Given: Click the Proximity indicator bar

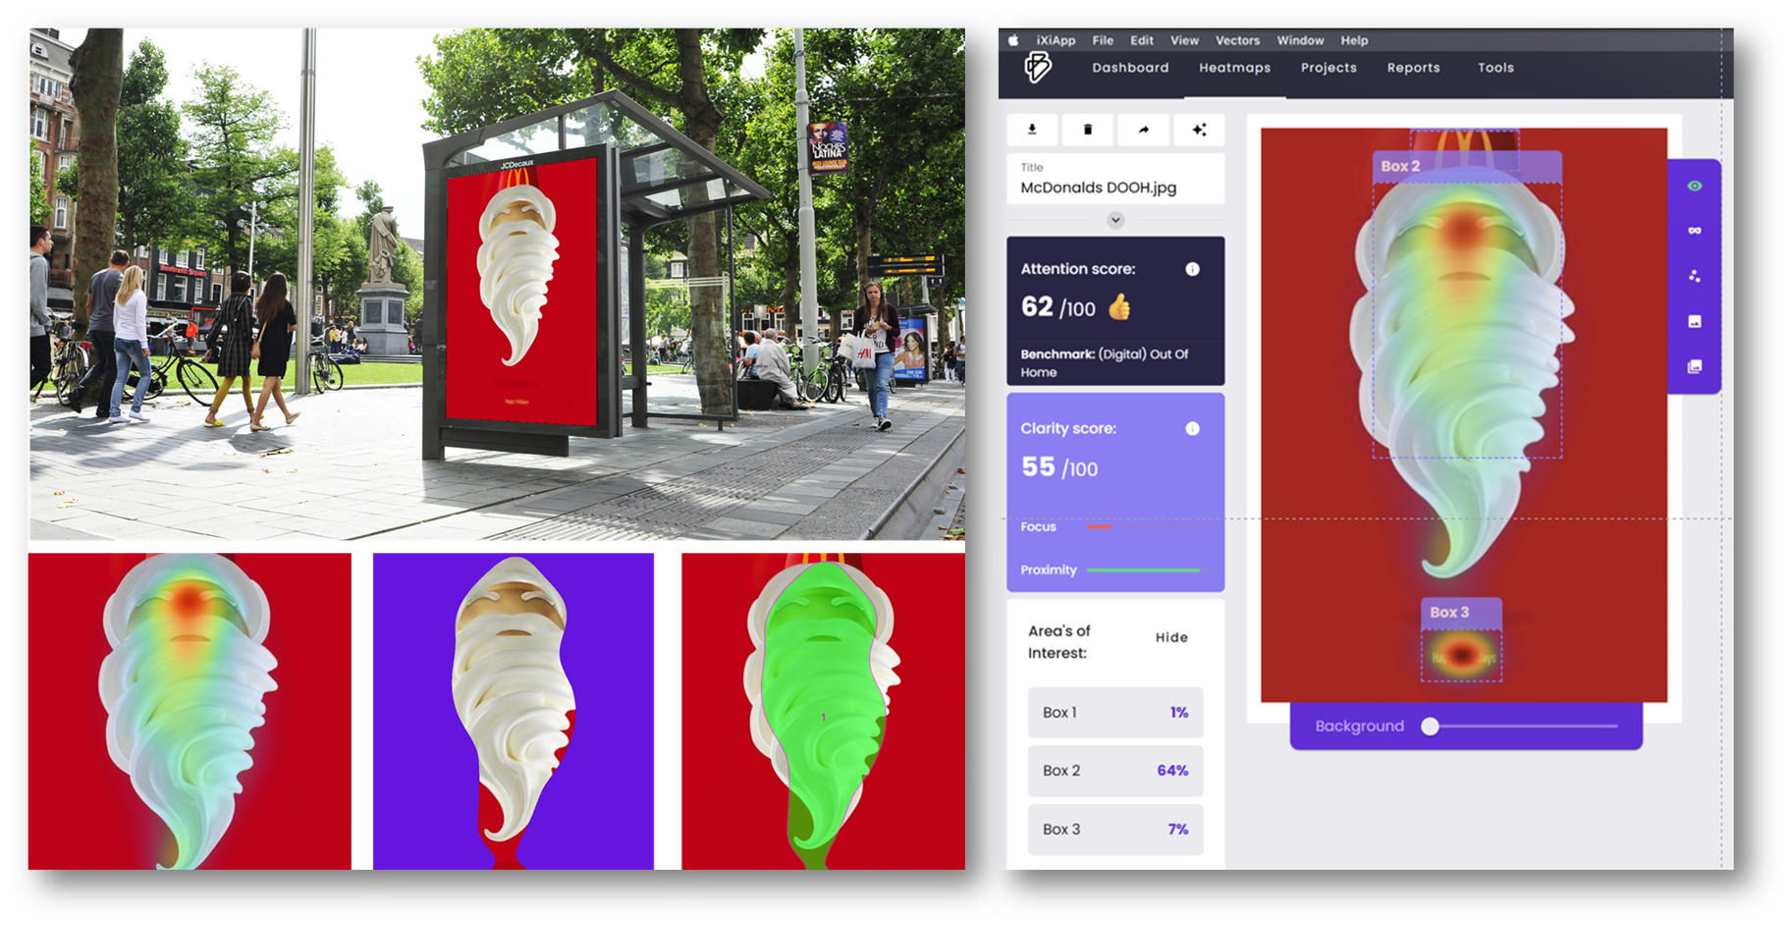Looking at the screenshot, I should click(x=1144, y=570).
